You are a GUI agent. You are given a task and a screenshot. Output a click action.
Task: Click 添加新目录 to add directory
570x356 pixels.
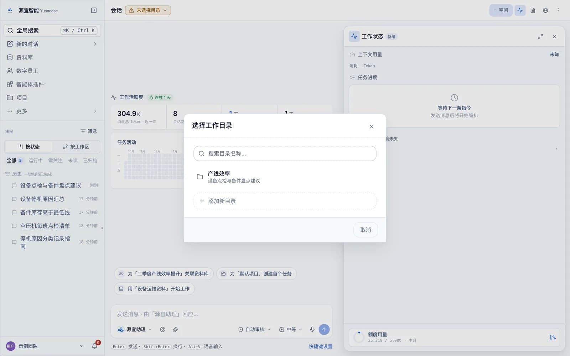click(x=285, y=201)
